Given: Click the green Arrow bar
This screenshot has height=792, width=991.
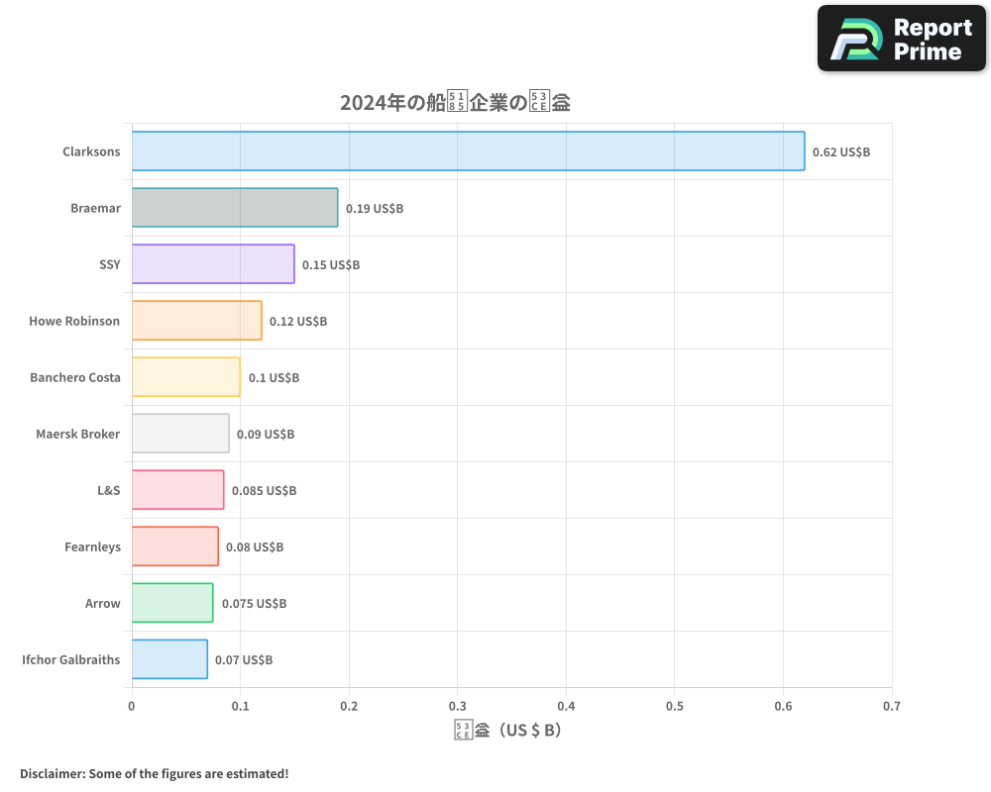Looking at the screenshot, I should 170,603.
